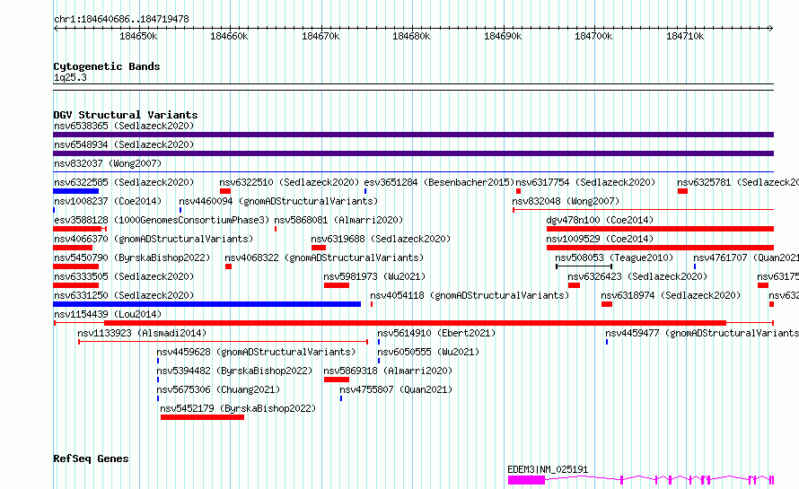
Task: Open the nsv832037 (Wong2007) label
Action: (108, 163)
